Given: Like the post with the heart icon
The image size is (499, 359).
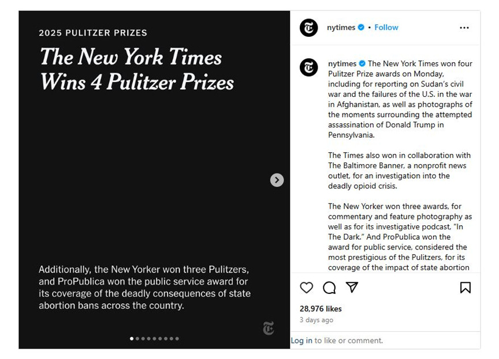Looking at the screenshot, I should [307, 288].
